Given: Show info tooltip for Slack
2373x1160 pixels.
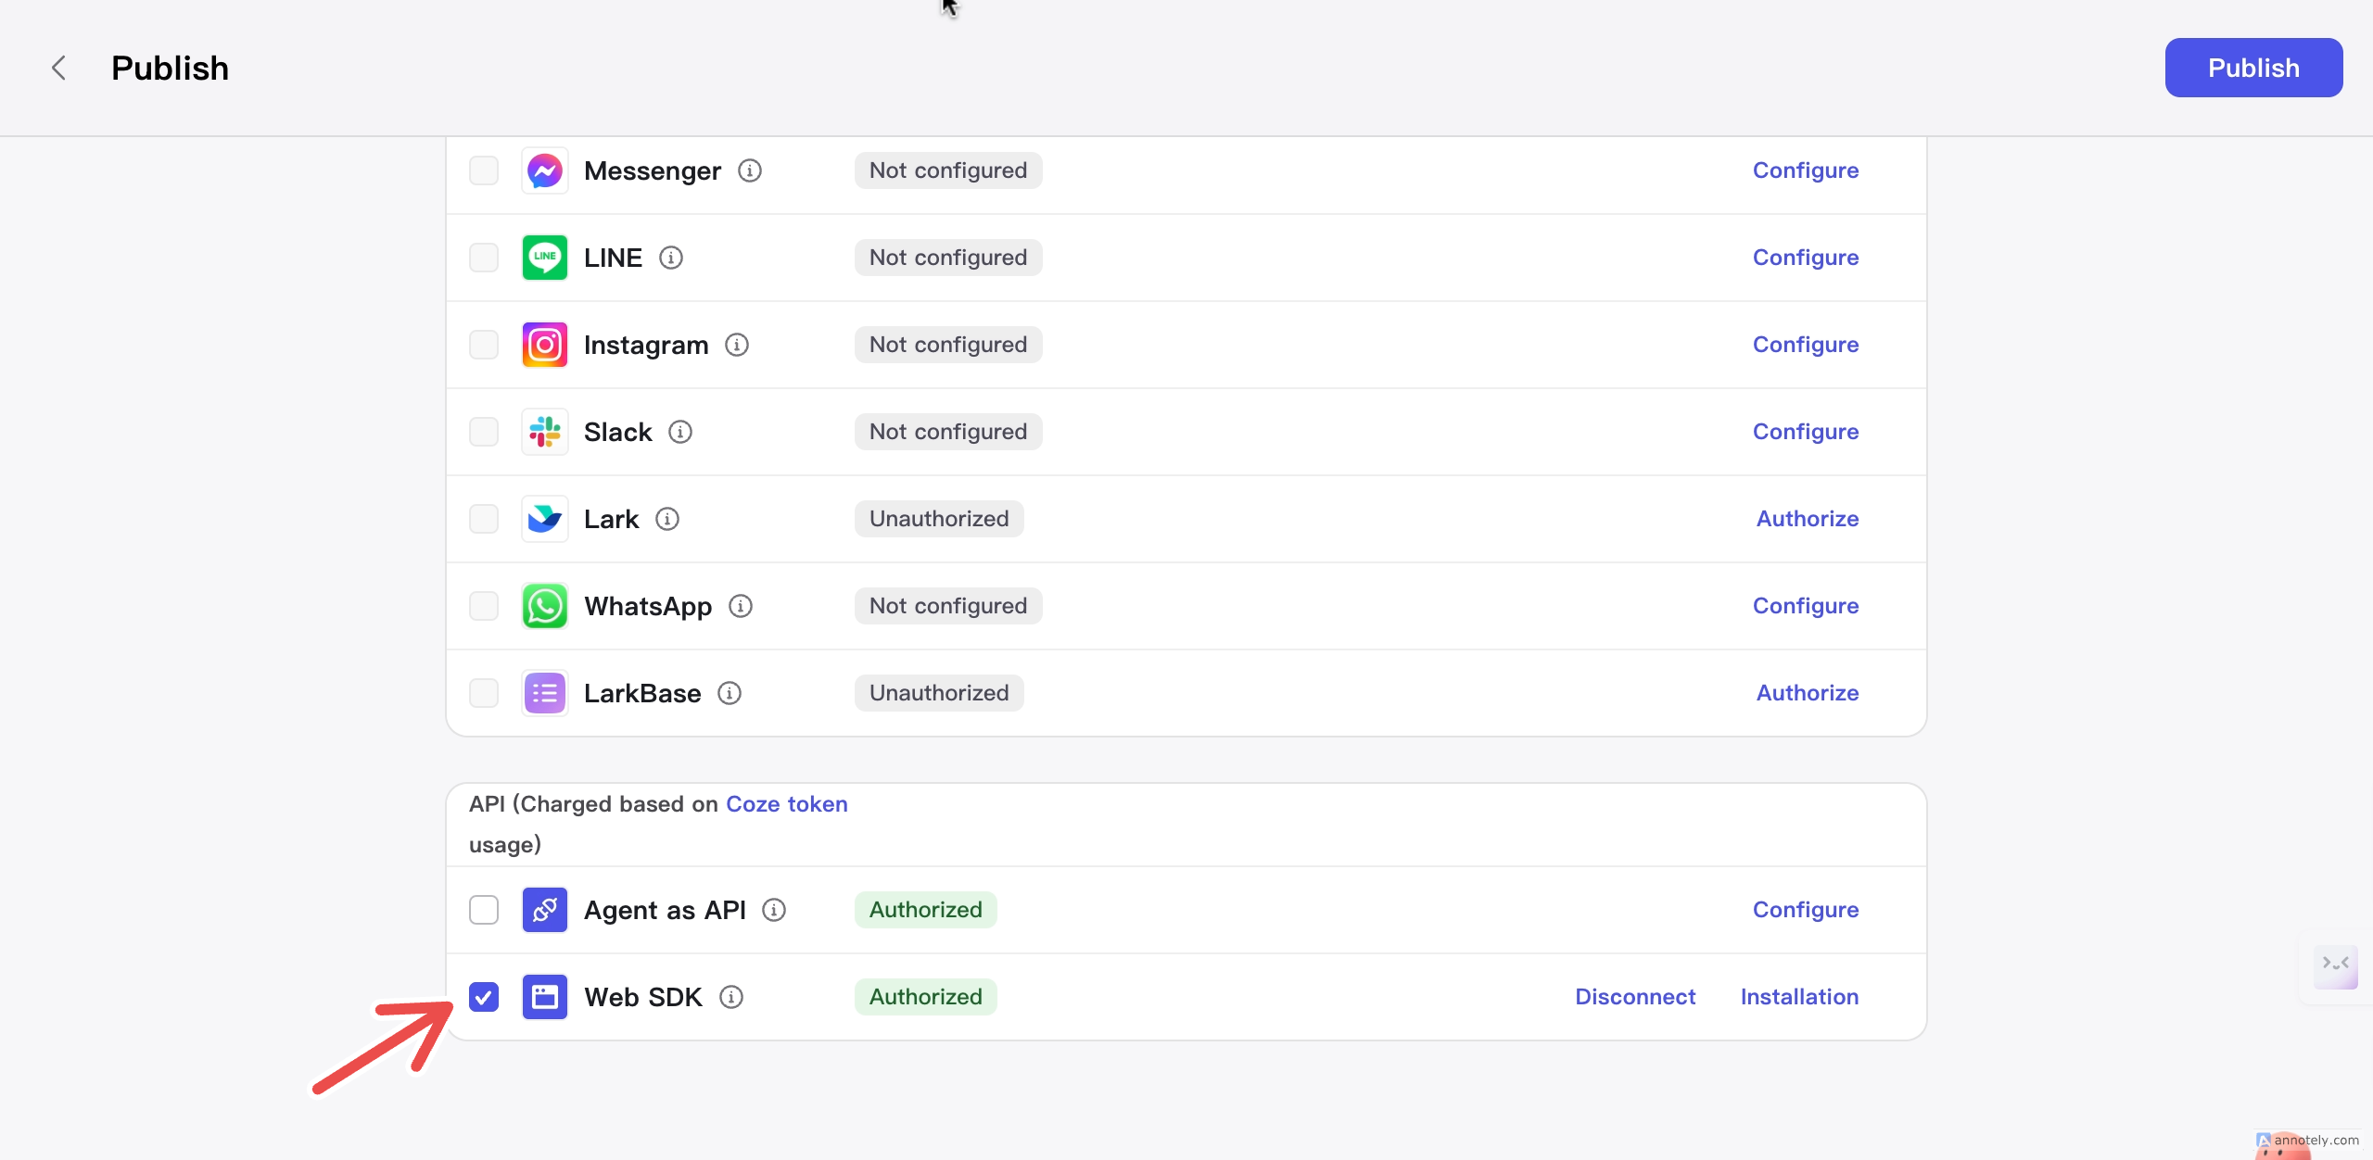Looking at the screenshot, I should click(680, 432).
